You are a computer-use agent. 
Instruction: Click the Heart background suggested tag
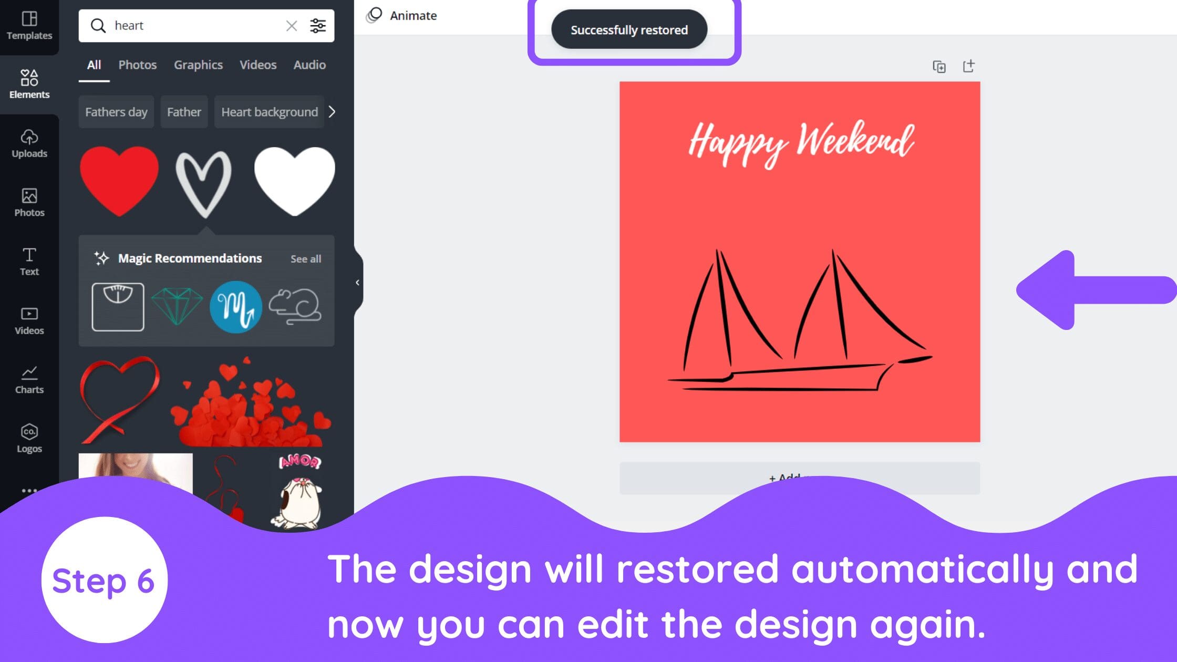269,111
